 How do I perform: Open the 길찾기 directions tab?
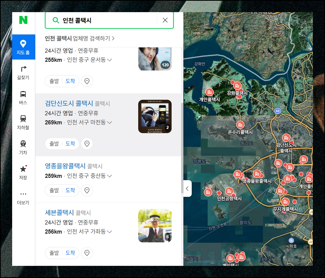pos(23,73)
